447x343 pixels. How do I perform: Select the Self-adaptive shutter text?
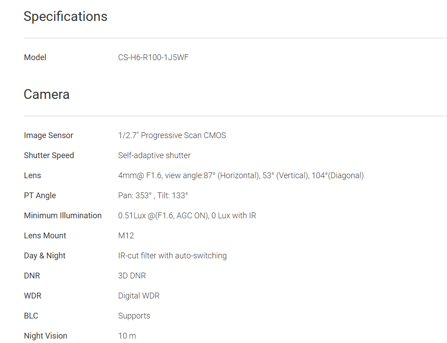[x=154, y=155]
